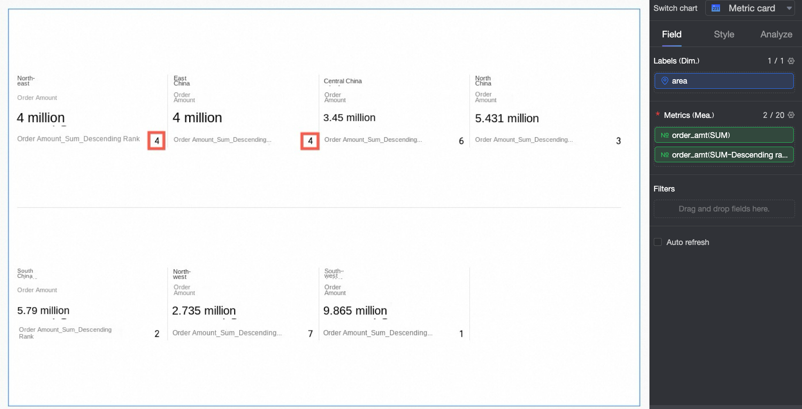Click the Metrics (Mea.) section heading

point(689,115)
